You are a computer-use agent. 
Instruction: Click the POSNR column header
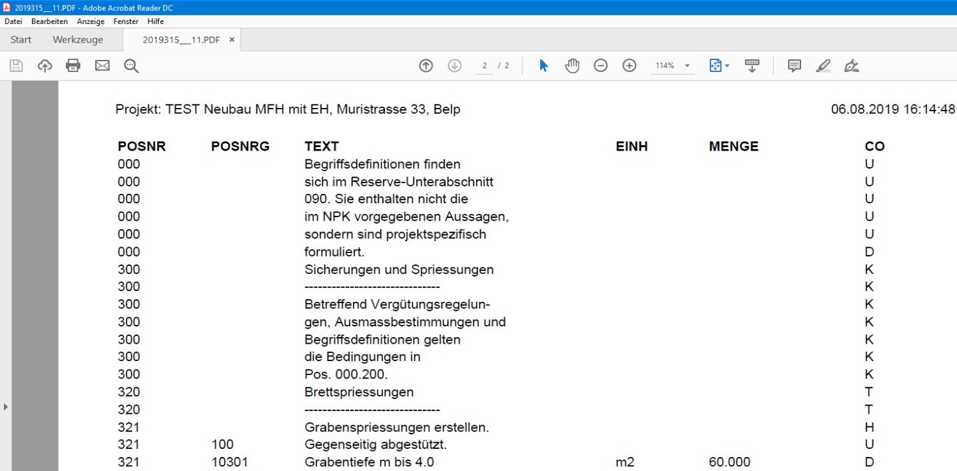142,147
